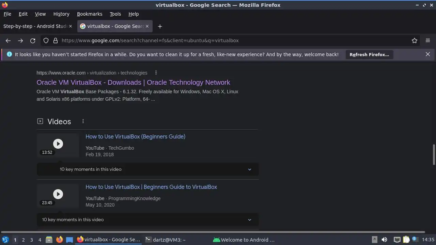Click the 14:35 clock
This screenshot has width=436, height=245.
point(428,240)
